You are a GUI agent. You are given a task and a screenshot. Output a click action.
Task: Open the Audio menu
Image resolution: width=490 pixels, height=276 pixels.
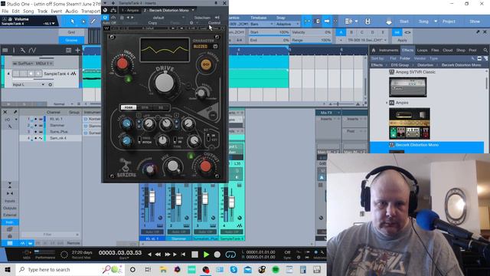click(71, 11)
